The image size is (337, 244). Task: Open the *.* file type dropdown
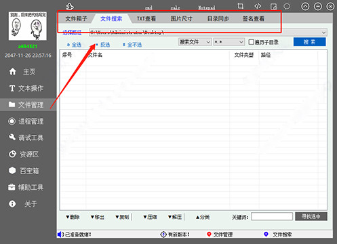click(229, 42)
